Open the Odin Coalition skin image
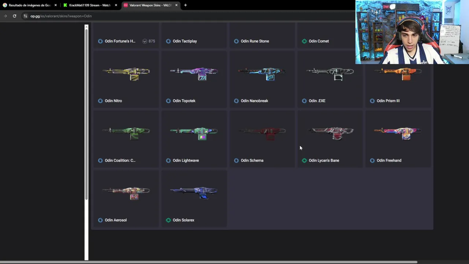Viewport: 469px width, 264px height. tap(126, 133)
